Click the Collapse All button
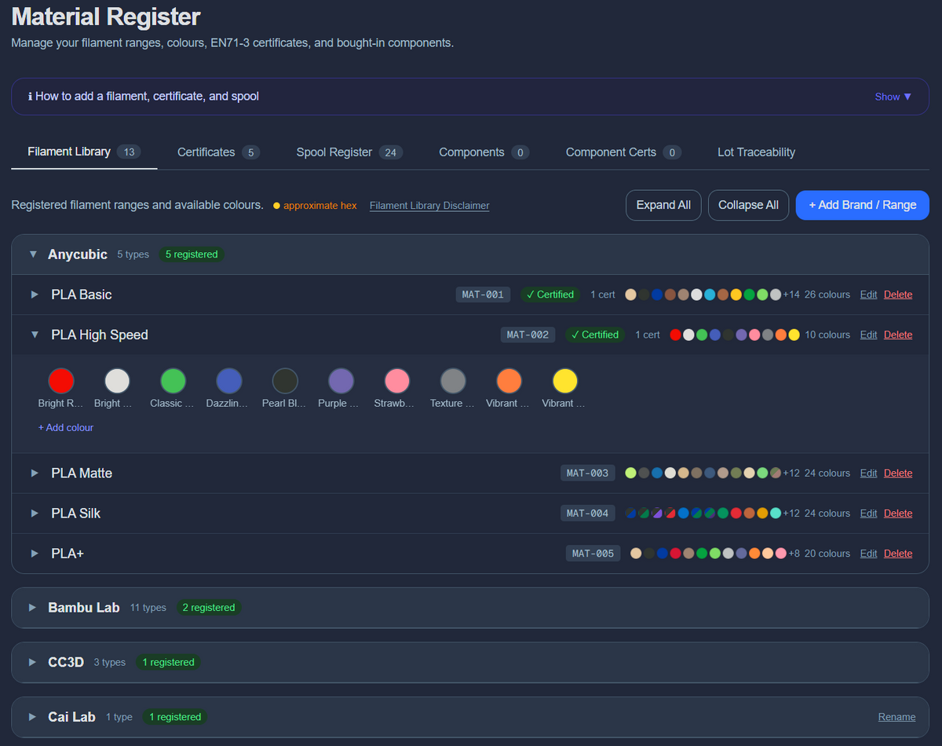This screenshot has width=942, height=746. coord(748,205)
